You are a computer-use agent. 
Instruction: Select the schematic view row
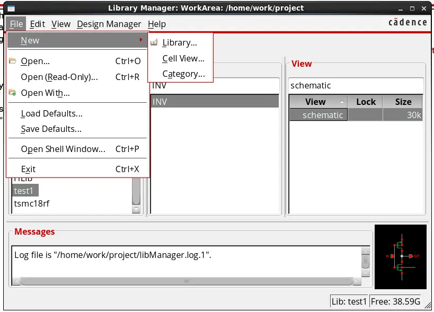[x=356, y=115]
